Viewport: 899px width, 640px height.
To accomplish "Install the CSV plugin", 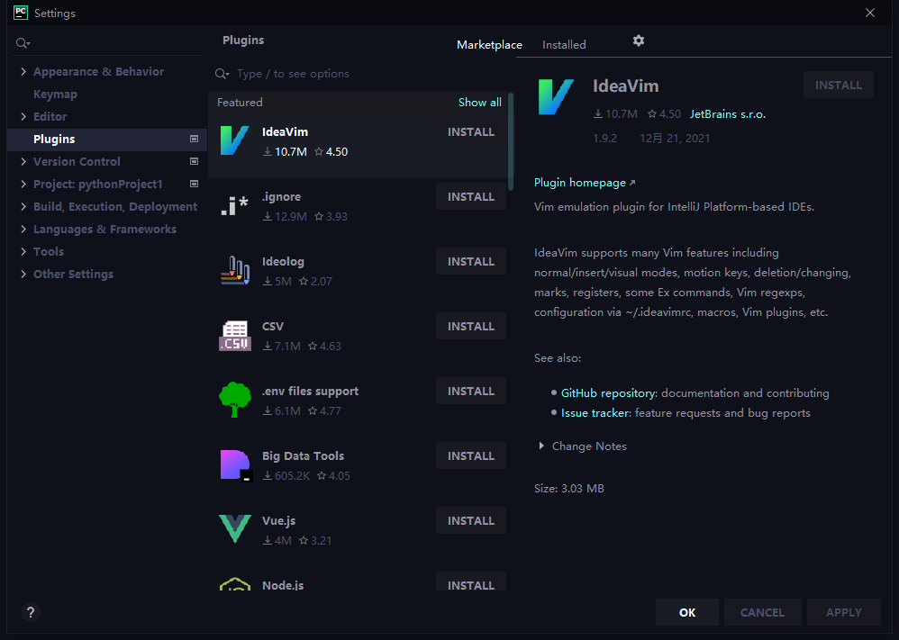I will tap(471, 326).
